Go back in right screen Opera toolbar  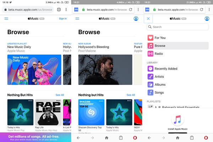pyautogui.click(x=149, y=138)
